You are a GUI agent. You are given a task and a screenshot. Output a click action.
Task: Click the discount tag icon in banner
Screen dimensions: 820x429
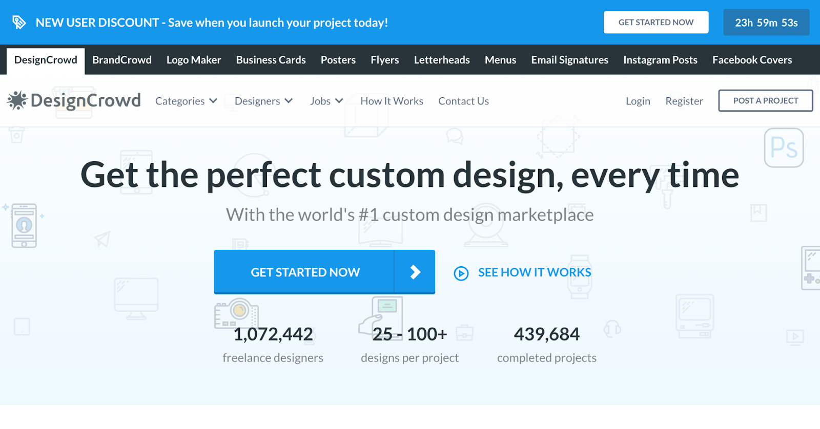(x=19, y=23)
